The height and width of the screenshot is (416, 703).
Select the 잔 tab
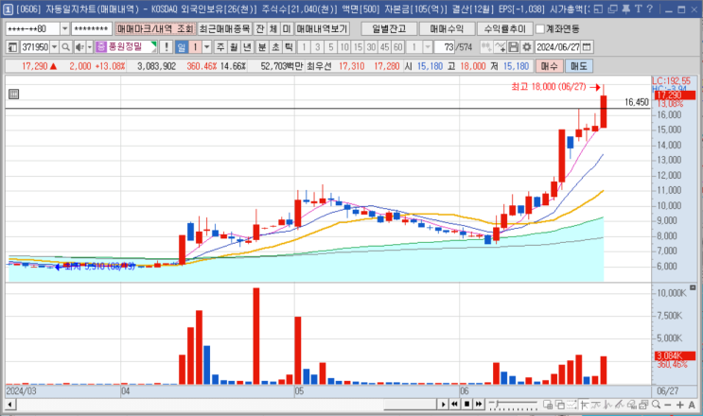tap(260, 29)
